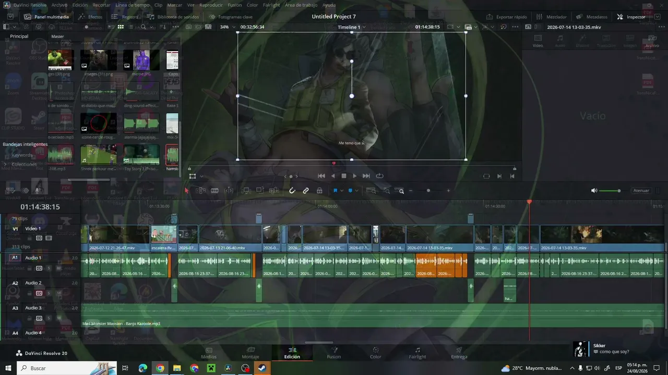Image resolution: width=668 pixels, height=375 pixels.
Task: Activate the Trim edit mode tool
Action: tap(200, 191)
